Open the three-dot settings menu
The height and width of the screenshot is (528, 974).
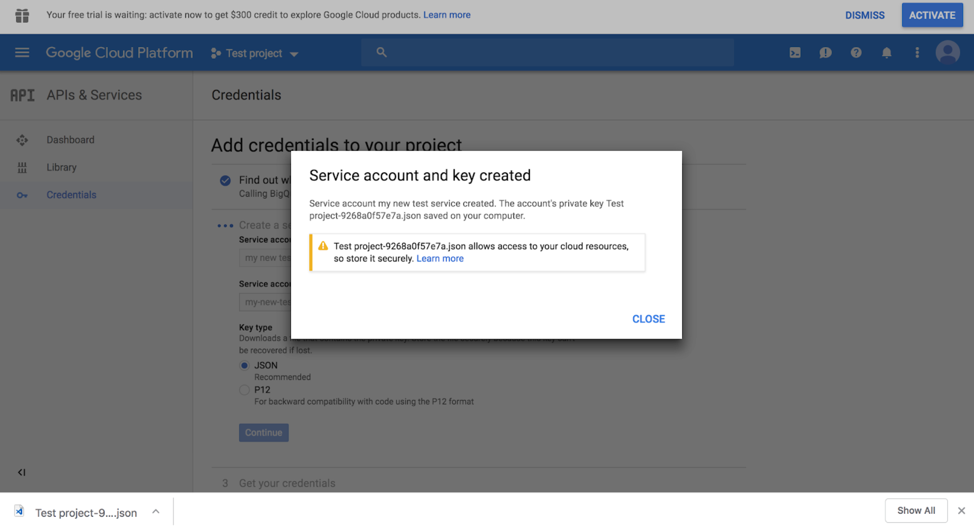coord(917,53)
